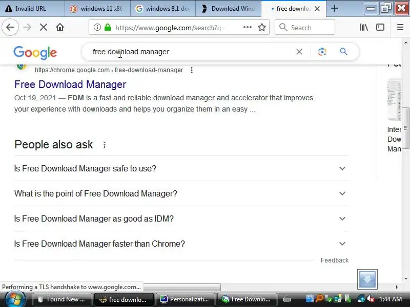
Task: Go back to the previous page
Action: [10, 27]
